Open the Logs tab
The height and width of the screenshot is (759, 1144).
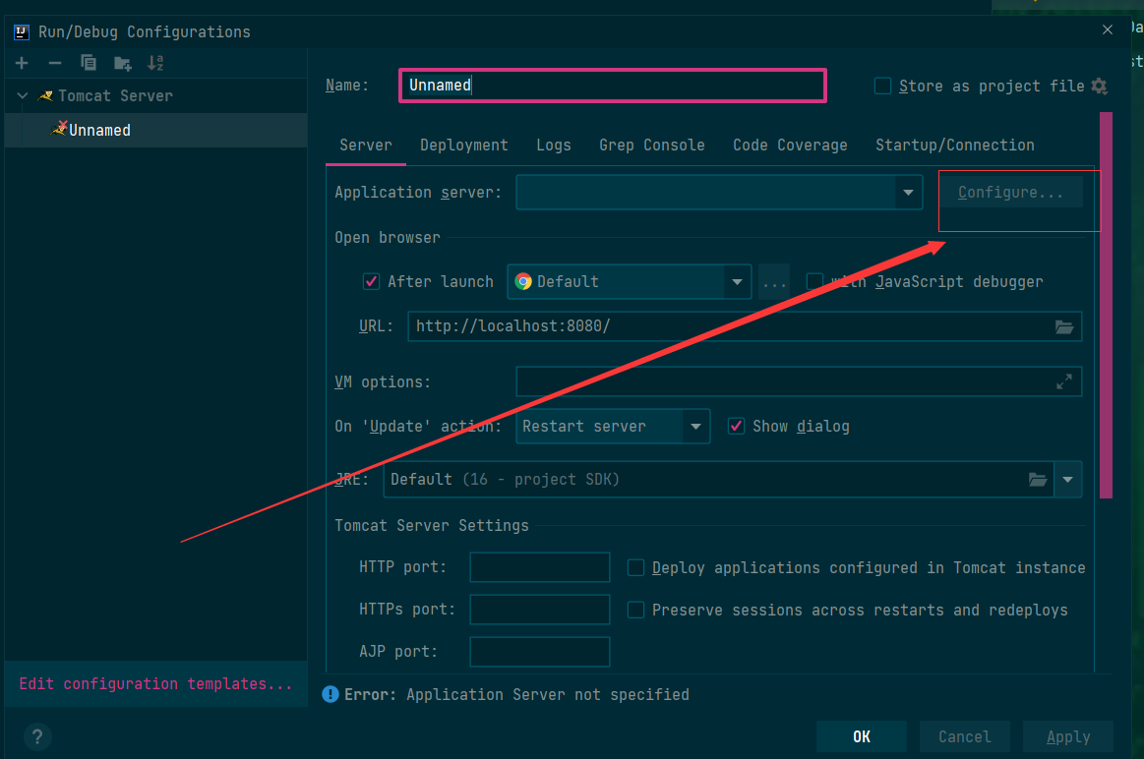554,146
